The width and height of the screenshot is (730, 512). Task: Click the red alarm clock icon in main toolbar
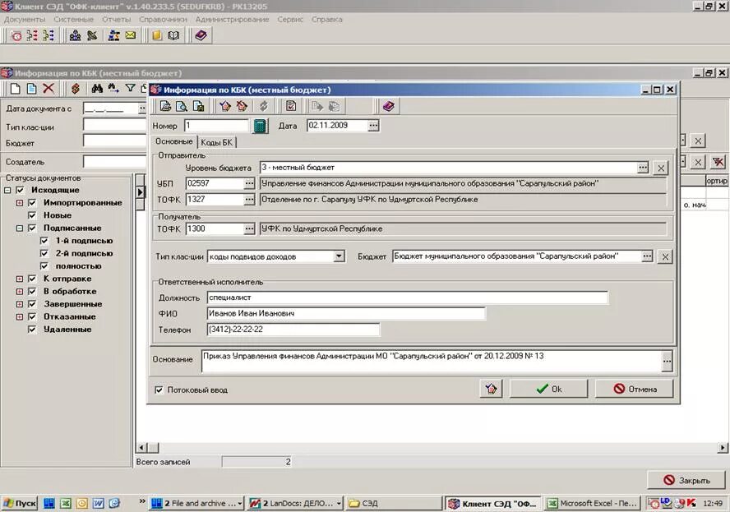click(x=16, y=35)
